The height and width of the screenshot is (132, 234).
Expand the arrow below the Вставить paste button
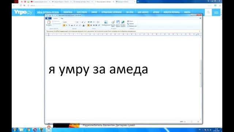(49, 26)
